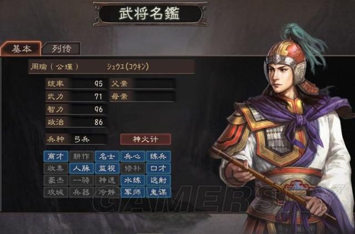Click the 兵种 弓兵 troop type field
Screen dimensions: 355x234
pyautogui.click(x=75, y=139)
